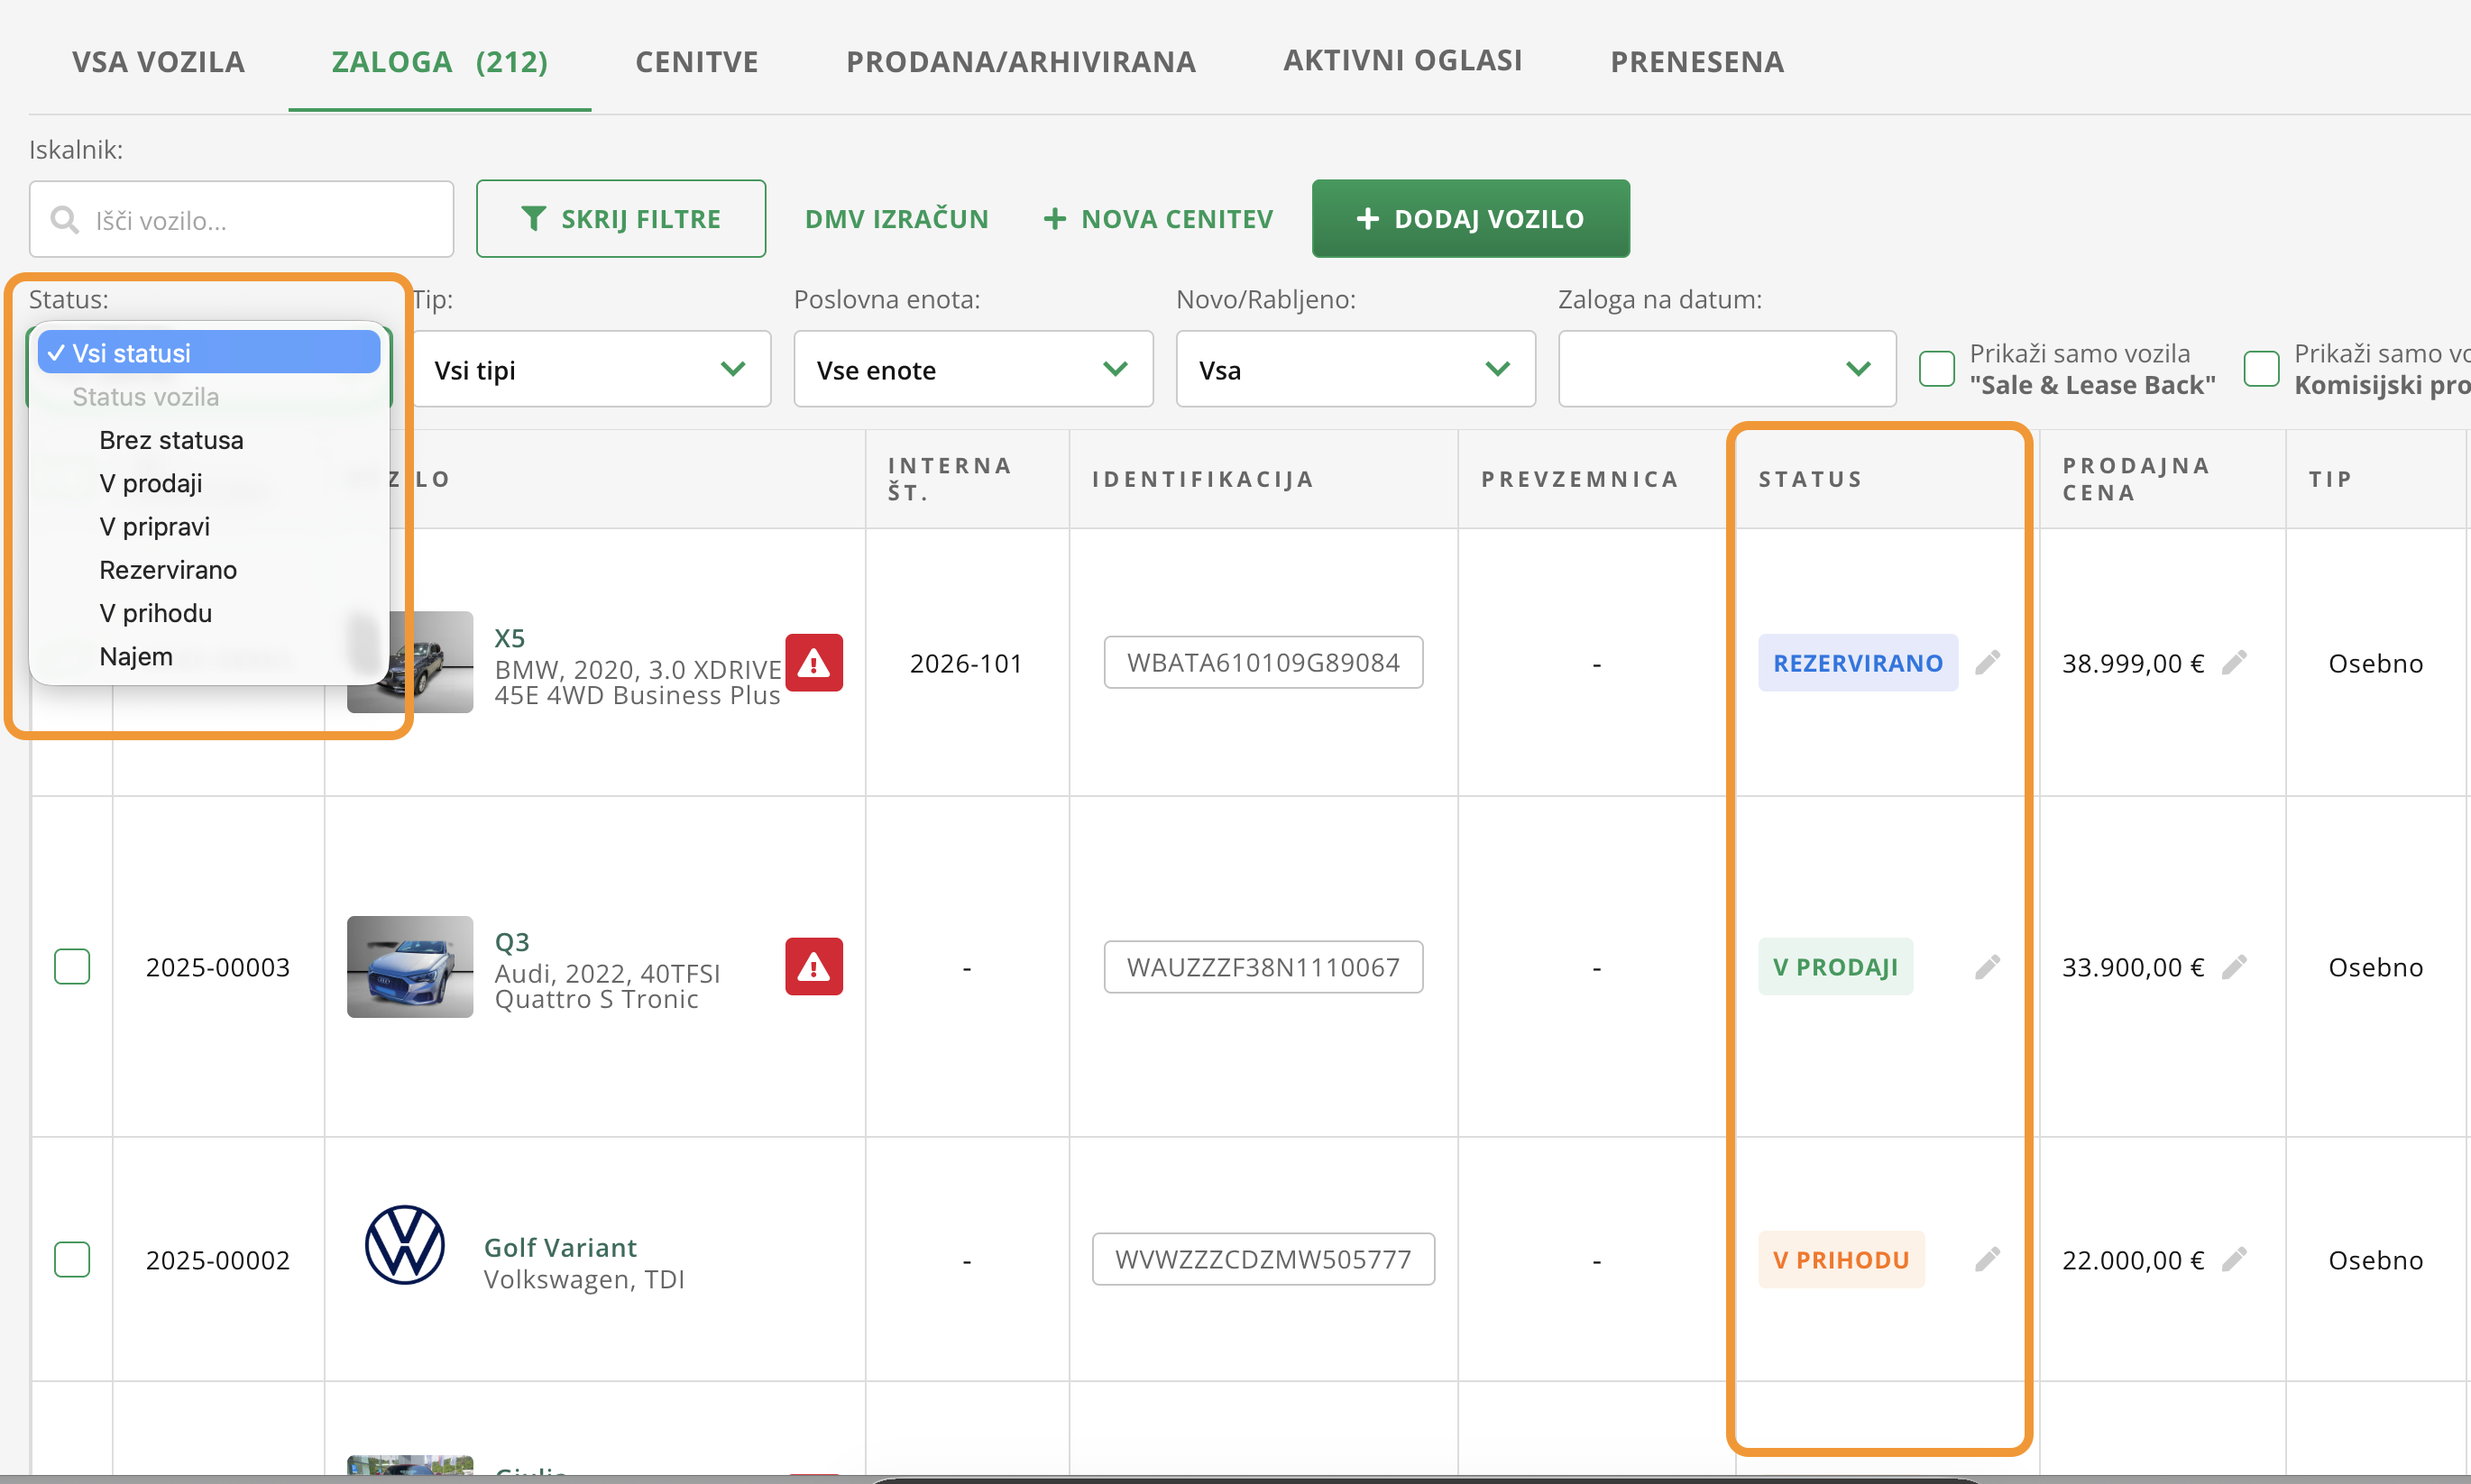Expand Zaloga na datum dropdown
The width and height of the screenshot is (2471, 1484).
[1726, 370]
